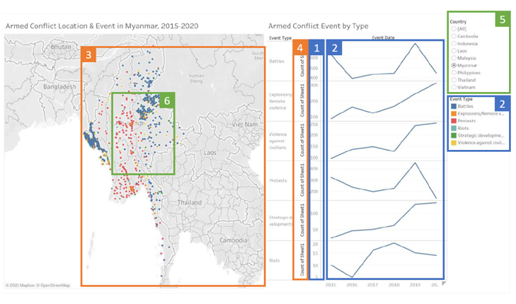Pick Vietnam from the Country list
This screenshot has height=304, width=516.
point(454,88)
